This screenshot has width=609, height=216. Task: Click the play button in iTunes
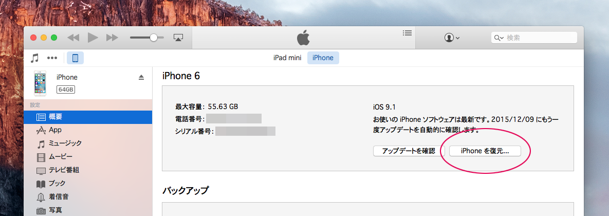[93, 38]
